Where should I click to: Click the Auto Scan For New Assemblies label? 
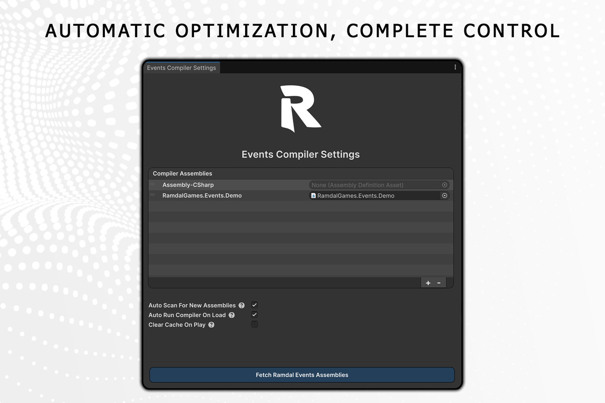coord(192,305)
